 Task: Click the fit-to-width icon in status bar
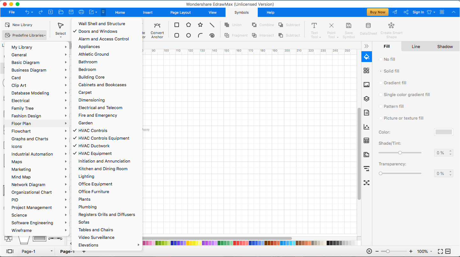pos(448,251)
